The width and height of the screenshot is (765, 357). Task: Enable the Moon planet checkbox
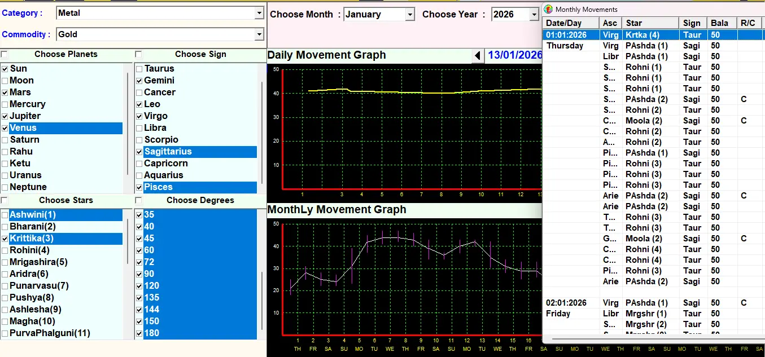(x=5, y=81)
